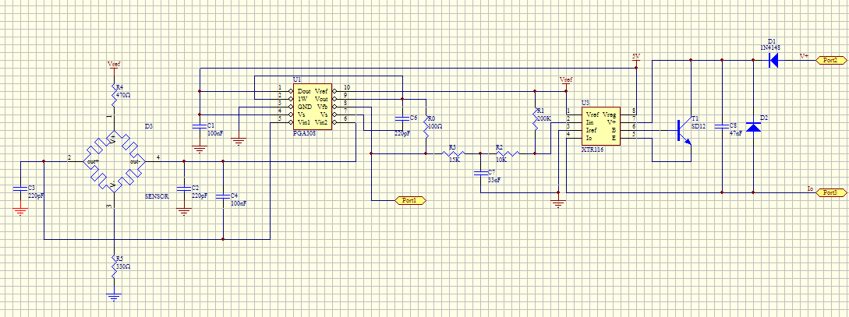The width and height of the screenshot is (849, 317).
Task: Select transistor T1 SD12 symbol
Action: point(683,131)
